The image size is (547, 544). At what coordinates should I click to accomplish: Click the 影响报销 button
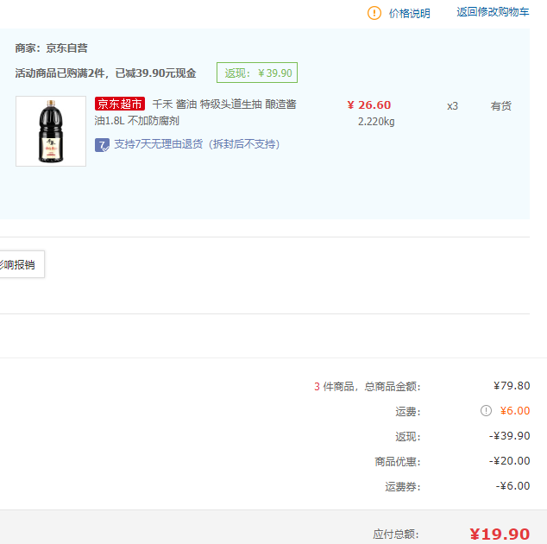coord(20,264)
